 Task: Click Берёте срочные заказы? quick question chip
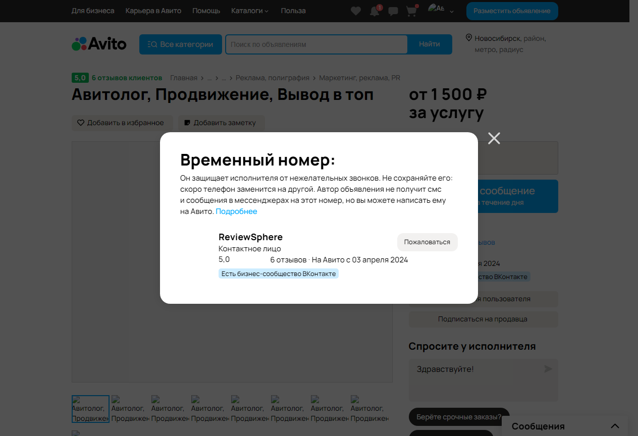(x=459, y=417)
